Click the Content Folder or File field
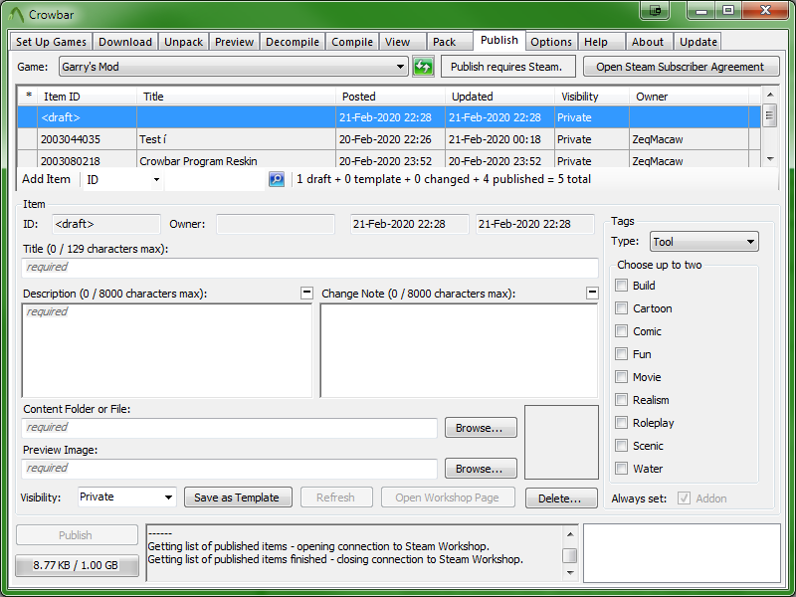 tap(230, 428)
